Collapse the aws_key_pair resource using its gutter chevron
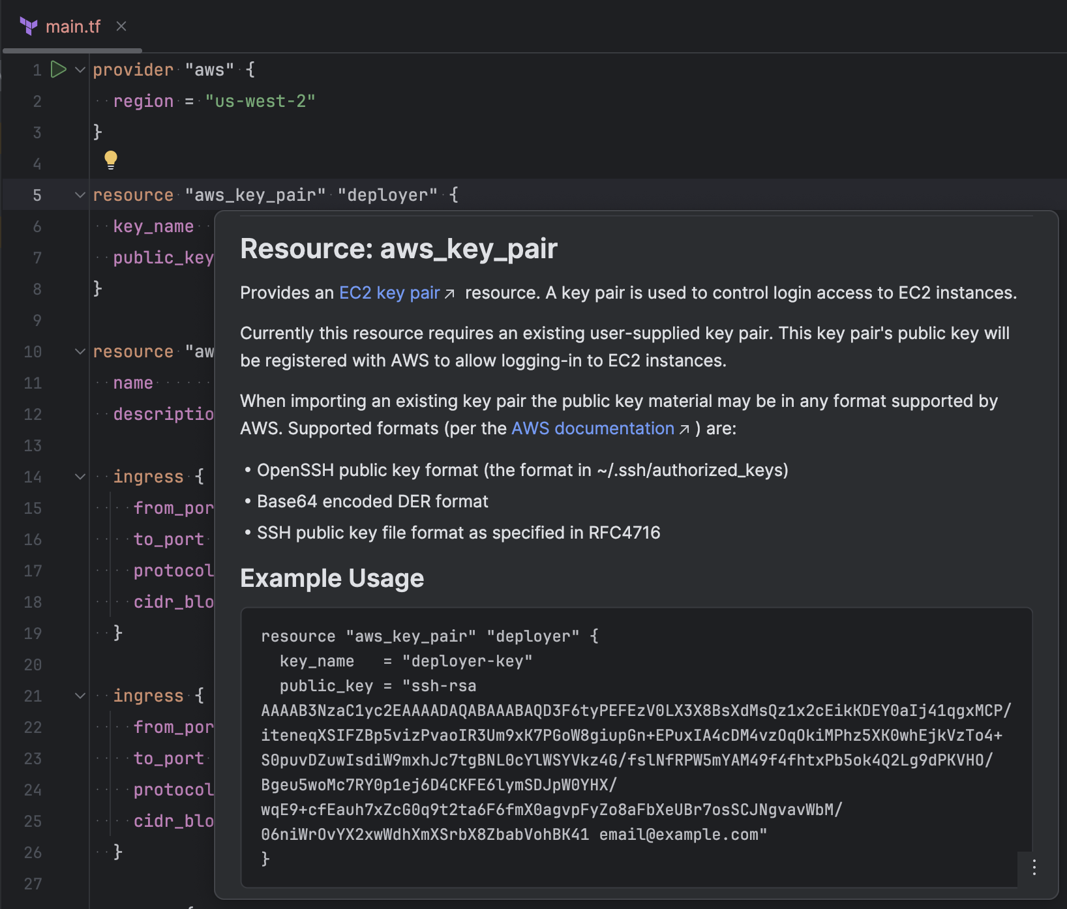Screen dimensions: 1067x909 coord(79,194)
